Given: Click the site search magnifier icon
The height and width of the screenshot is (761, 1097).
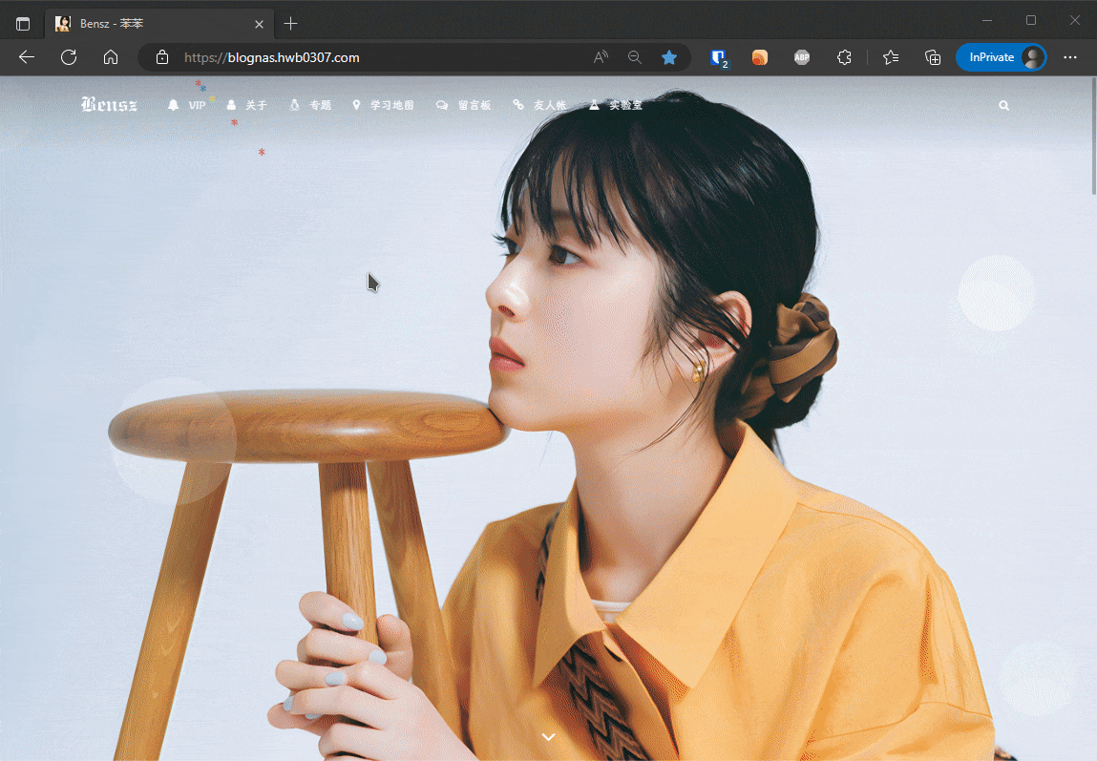Looking at the screenshot, I should (x=1003, y=106).
